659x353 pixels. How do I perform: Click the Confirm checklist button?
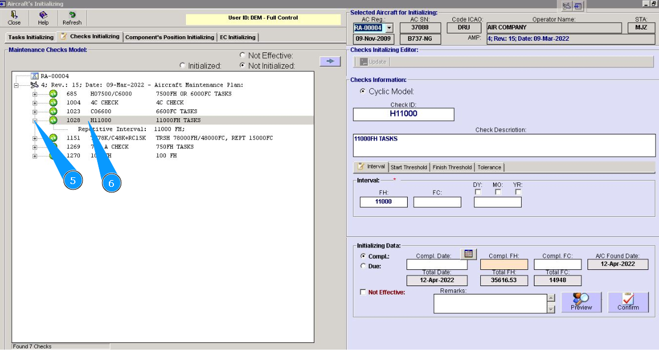tap(628, 302)
